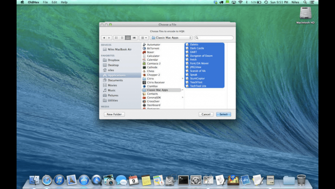The image size is (335, 189).
Task: Open Spotlight search in menu bar
Action: [305, 2]
